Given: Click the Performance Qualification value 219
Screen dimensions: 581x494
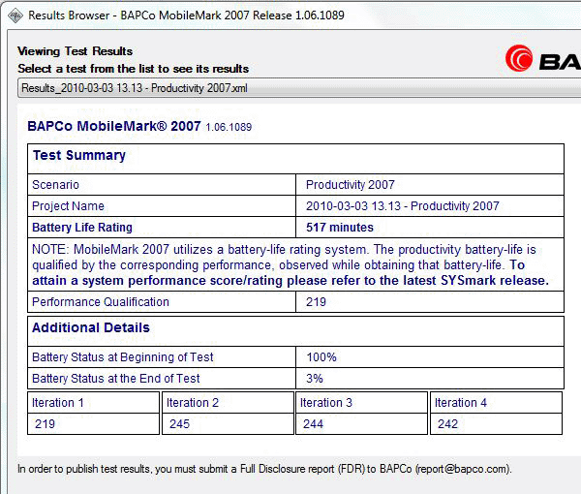Looking at the screenshot, I should [x=316, y=302].
